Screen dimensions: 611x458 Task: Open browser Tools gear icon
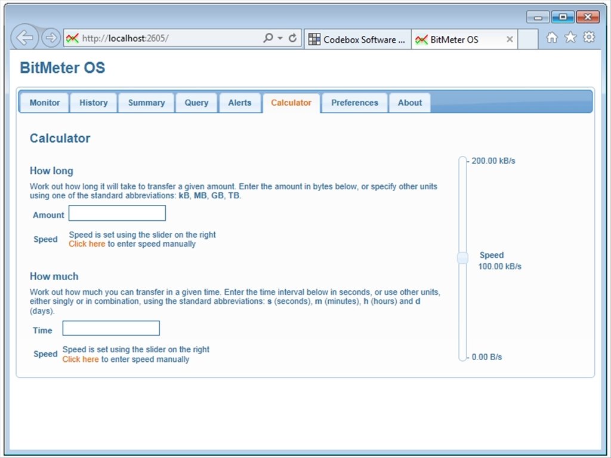[x=589, y=38]
